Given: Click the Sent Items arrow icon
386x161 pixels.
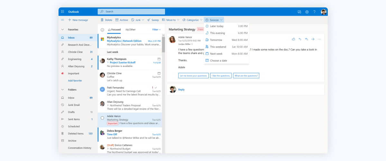Looking at the screenshot, I should (62, 119).
